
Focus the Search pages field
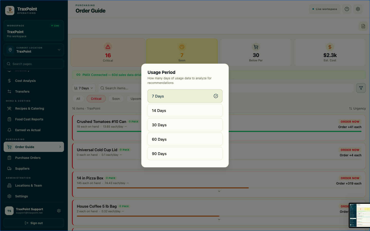click(34, 64)
